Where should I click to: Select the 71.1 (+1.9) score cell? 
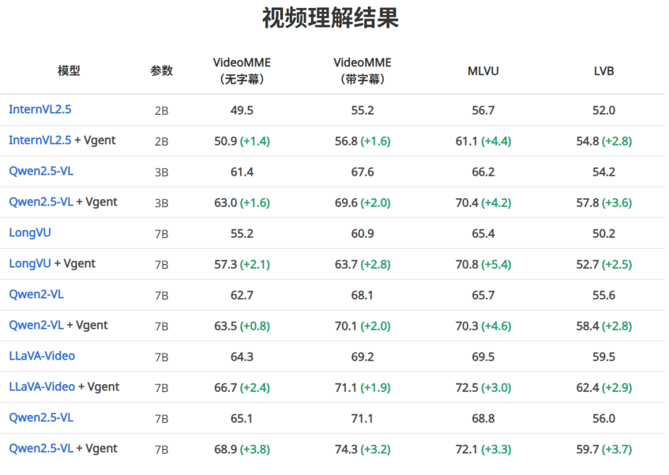362,388
